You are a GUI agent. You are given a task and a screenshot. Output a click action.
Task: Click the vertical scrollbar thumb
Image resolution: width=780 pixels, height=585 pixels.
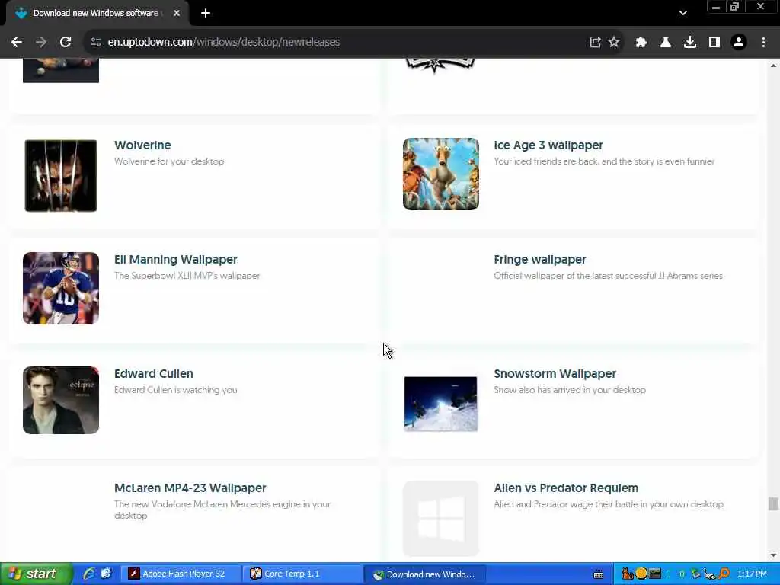(x=773, y=503)
